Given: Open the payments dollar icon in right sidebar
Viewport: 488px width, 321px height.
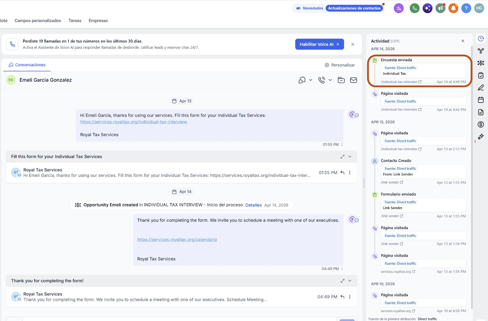Looking at the screenshot, I should [x=481, y=124].
